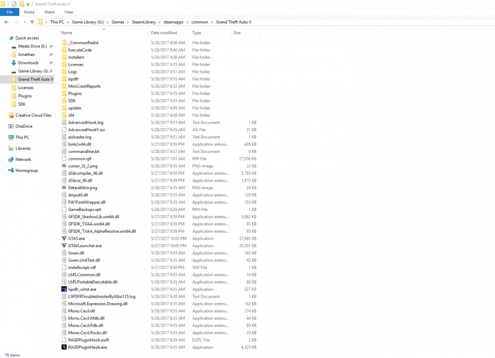The image size is (495, 358).
Task: Unpin Media Drive (E:) from Quick access
Action: click(50, 46)
